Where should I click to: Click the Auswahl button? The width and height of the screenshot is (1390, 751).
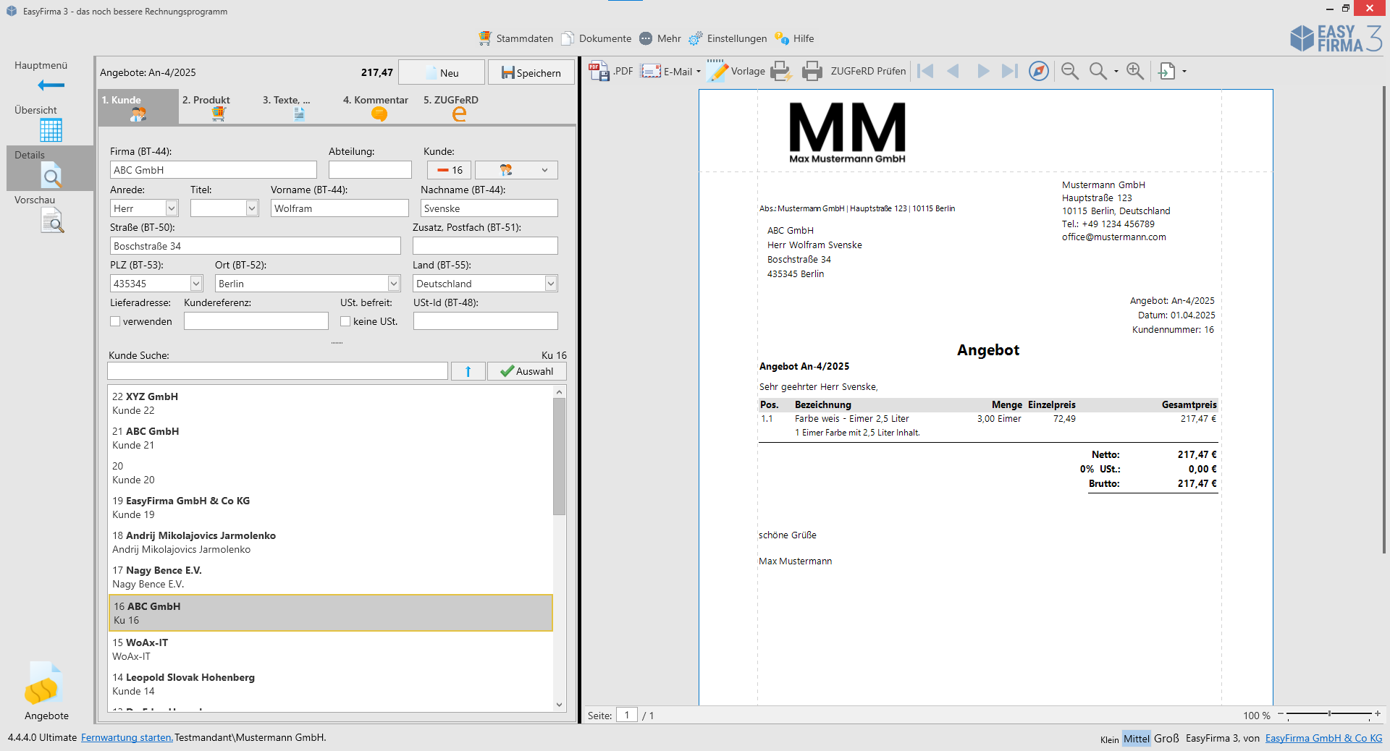tap(527, 371)
